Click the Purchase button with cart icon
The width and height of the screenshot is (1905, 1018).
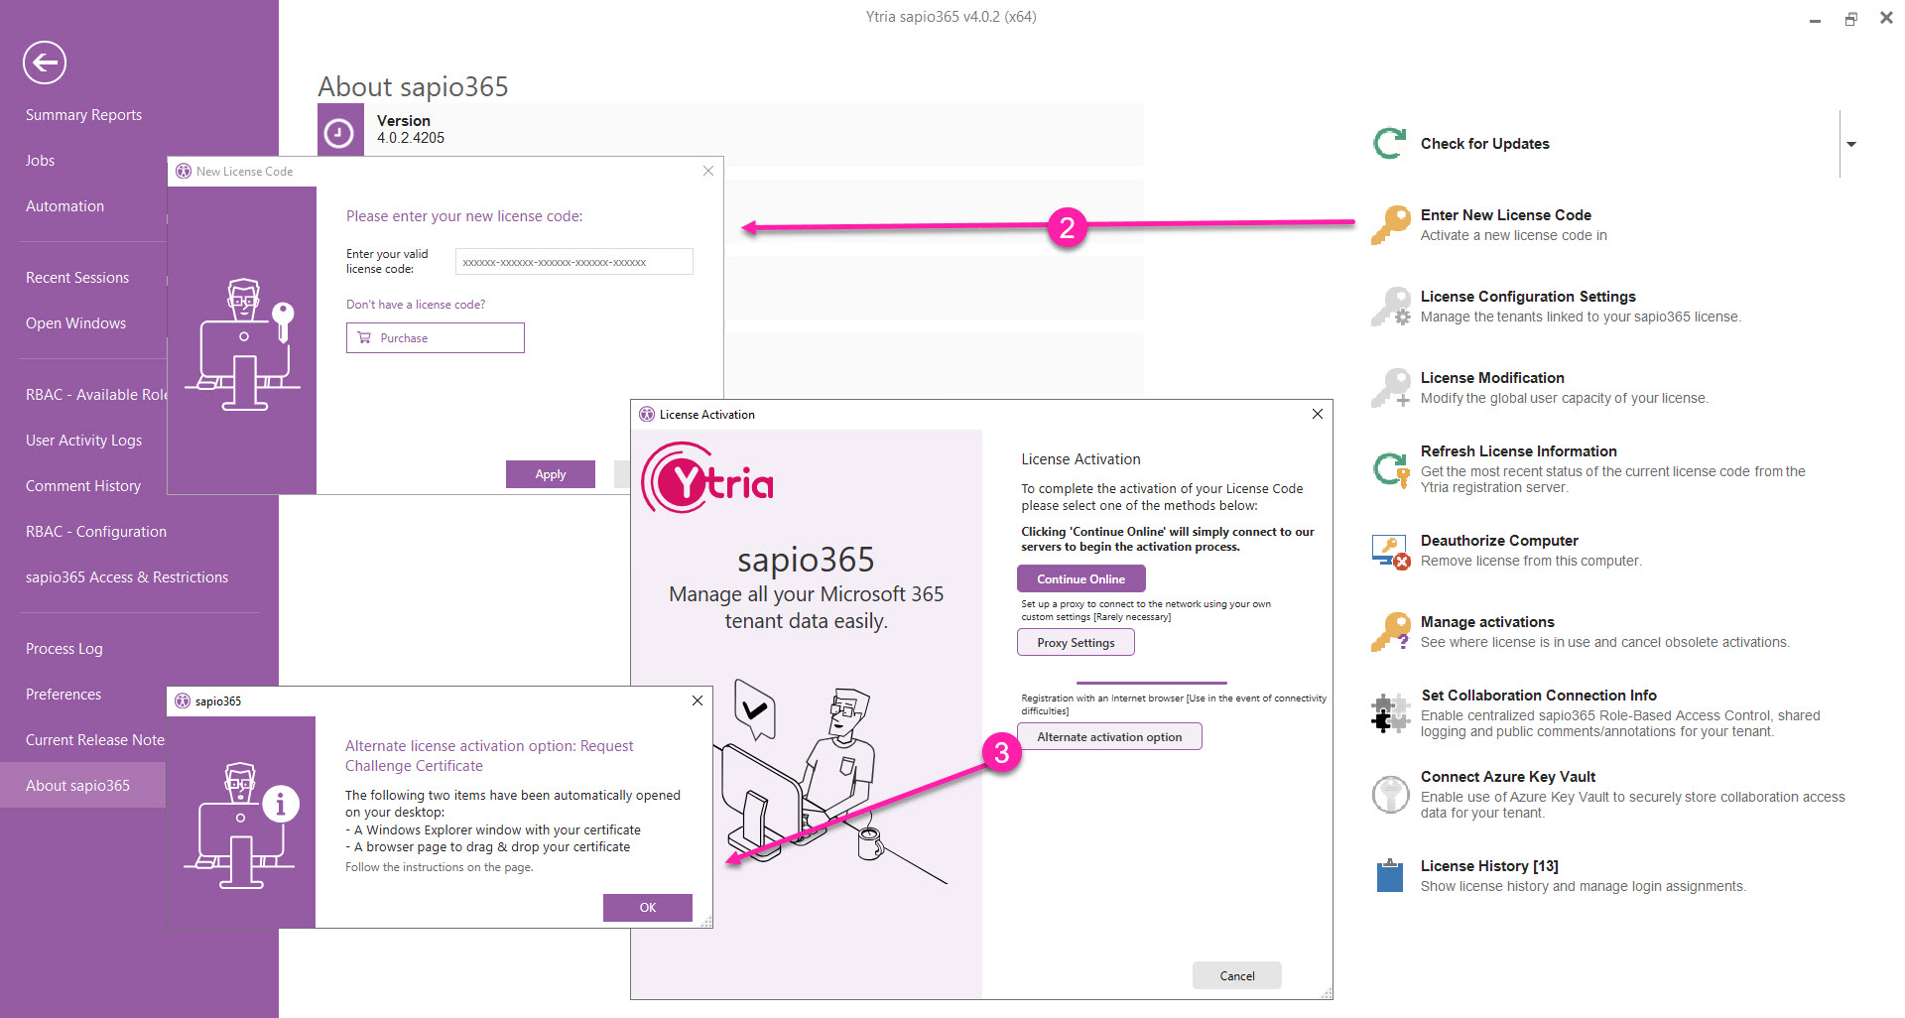(x=435, y=338)
